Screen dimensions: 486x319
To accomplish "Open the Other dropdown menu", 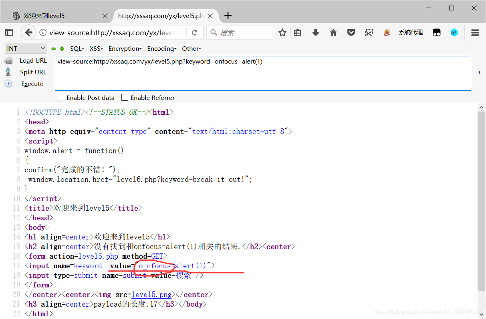I will 192,49.
